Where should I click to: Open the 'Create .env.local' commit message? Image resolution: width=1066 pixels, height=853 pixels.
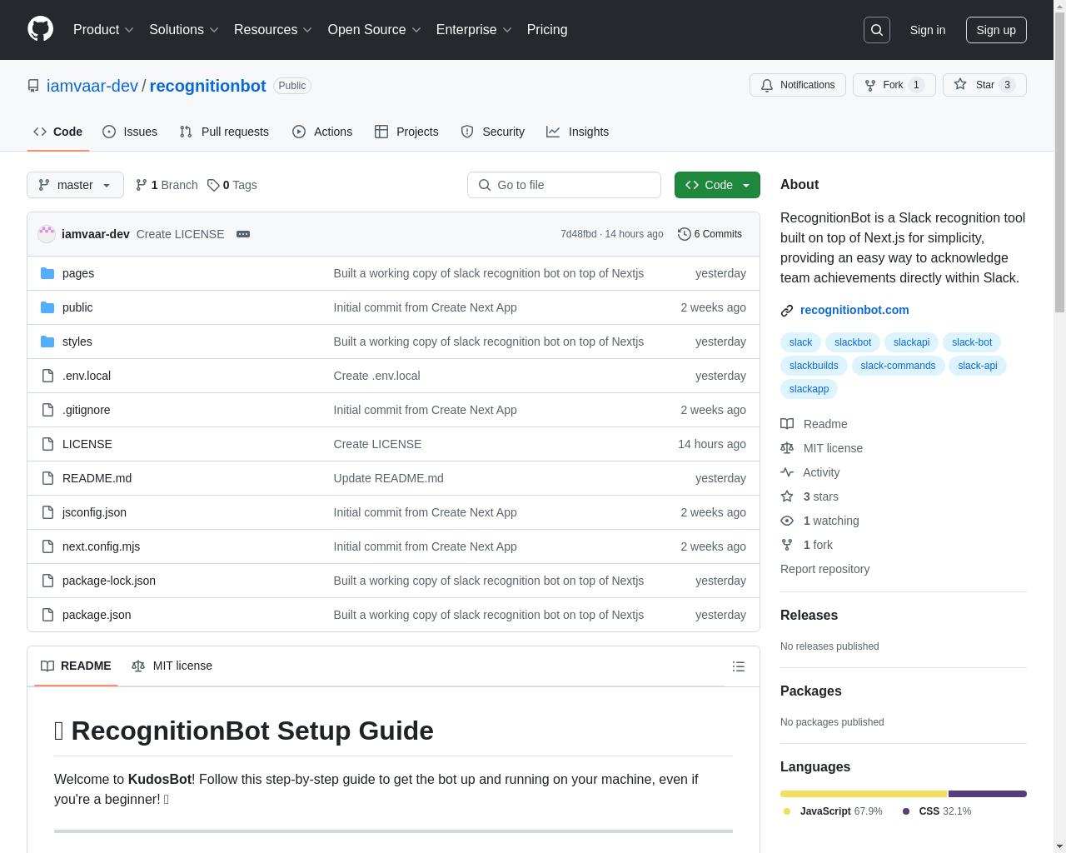coord(376,376)
